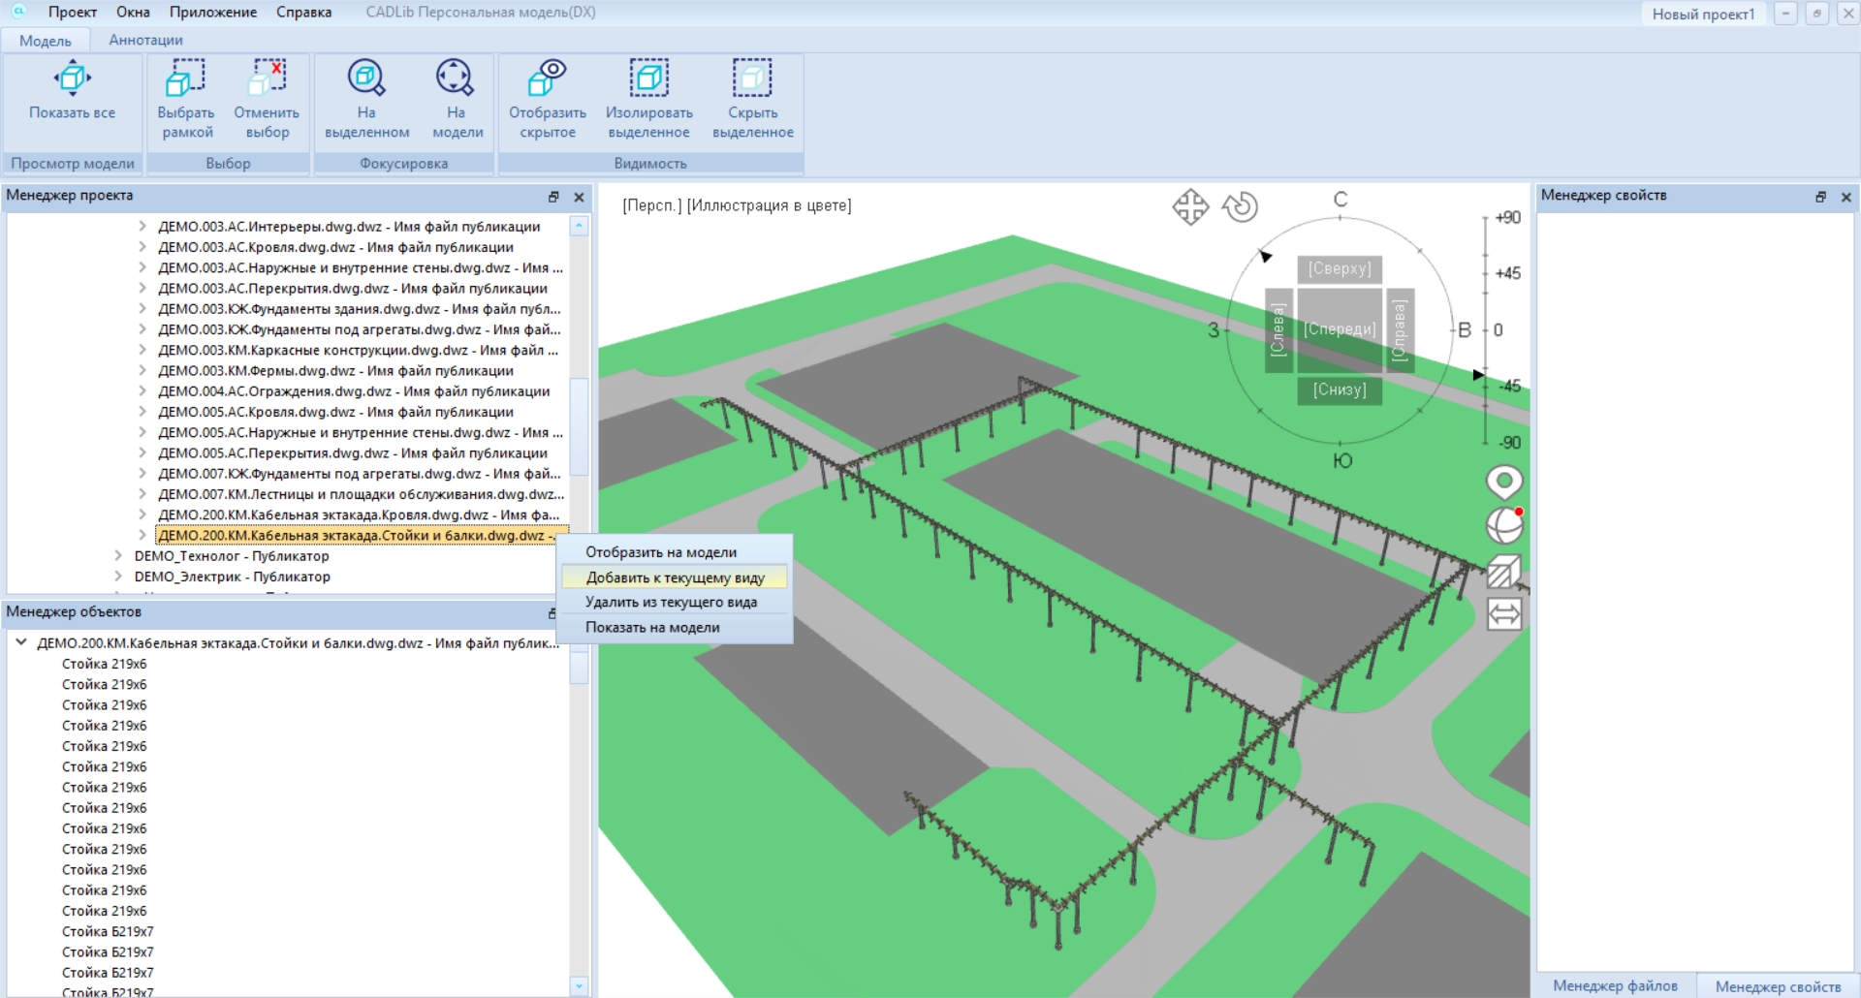Click the +45 mark on tilt scale
The image size is (1861, 998).
point(1506,273)
